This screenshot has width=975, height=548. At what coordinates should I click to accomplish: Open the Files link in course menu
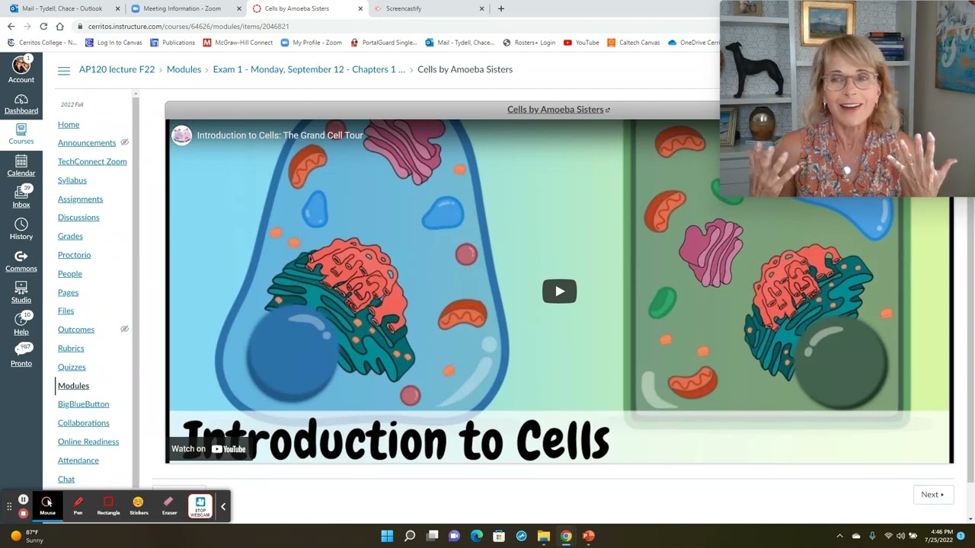[66, 311]
